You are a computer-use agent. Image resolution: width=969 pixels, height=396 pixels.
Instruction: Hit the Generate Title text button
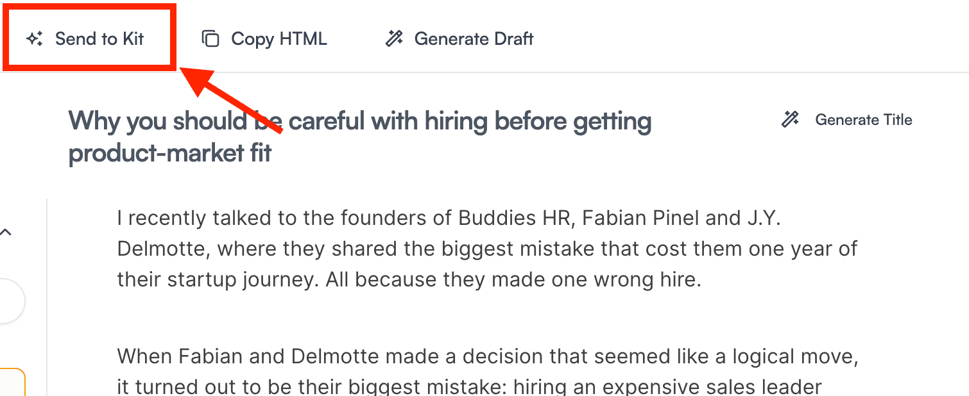(x=863, y=120)
